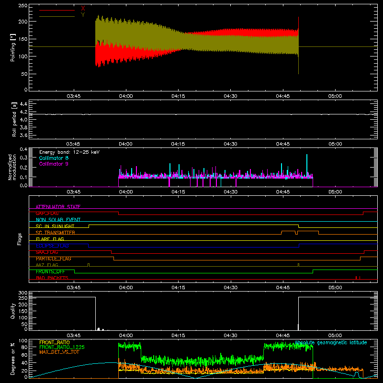Click the Normalized modulation axis title
Viewport: 383px width, 383px height.
tap(12, 167)
